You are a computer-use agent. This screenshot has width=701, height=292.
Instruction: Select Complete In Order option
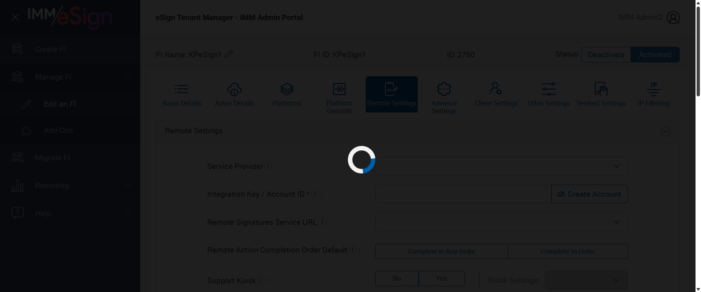click(x=568, y=251)
